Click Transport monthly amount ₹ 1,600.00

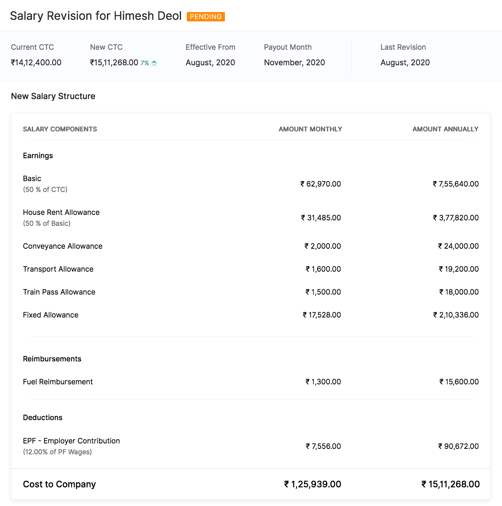323,269
